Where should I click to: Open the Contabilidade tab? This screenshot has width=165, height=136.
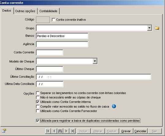tap(48, 11)
